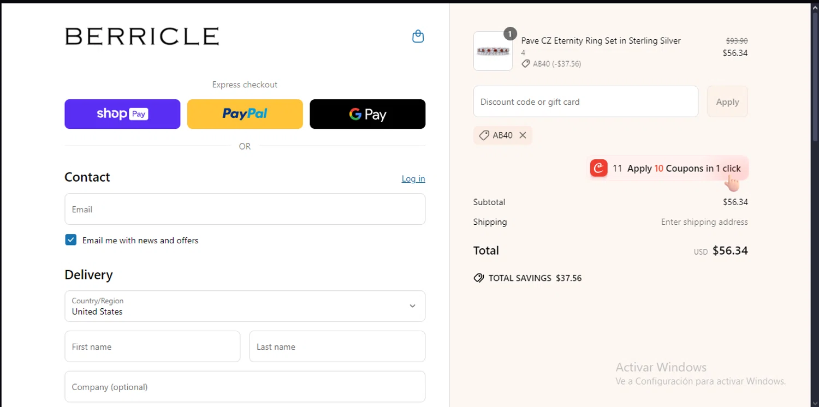Click the TOTAL SAVINGS tag icon
The width and height of the screenshot is (819, 407).
[x=479, y=278]
